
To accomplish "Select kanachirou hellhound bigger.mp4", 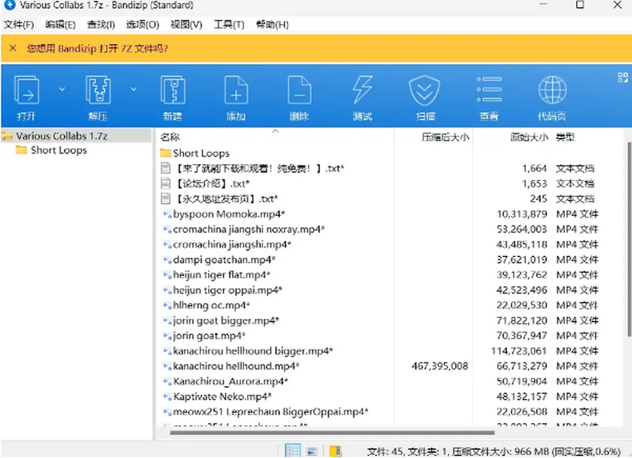I will tap(247, 351).
